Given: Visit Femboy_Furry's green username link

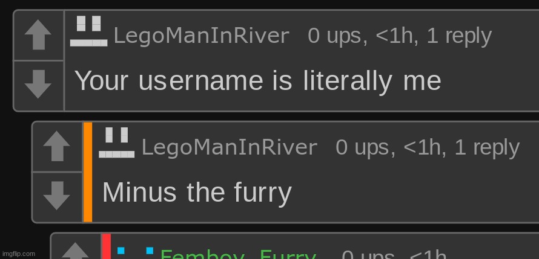Looking at the screenshot, I should pos(238,254).
